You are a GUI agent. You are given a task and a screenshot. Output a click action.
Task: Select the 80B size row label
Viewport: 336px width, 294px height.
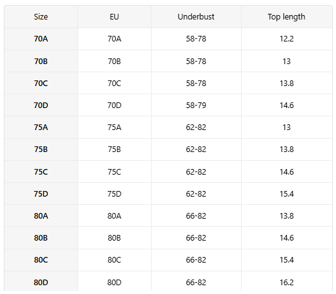click(x=41, y=238)
